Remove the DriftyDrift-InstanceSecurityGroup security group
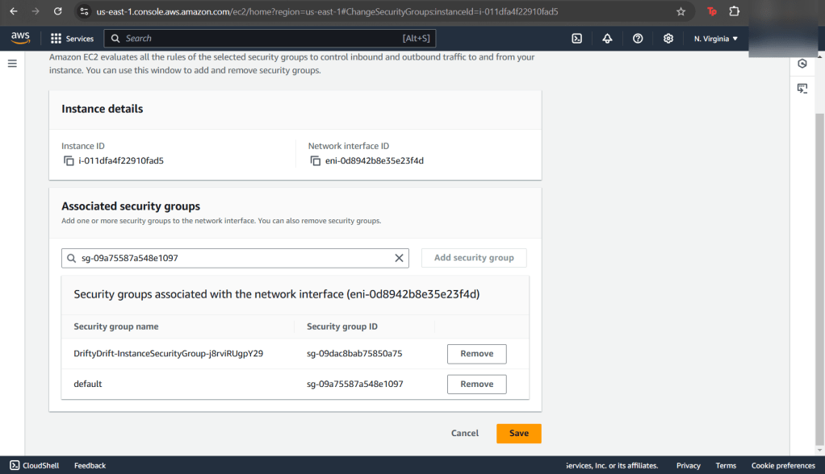The height and width of the screenshot is (474, 825). pyautogui.click(x=476, y=354)
